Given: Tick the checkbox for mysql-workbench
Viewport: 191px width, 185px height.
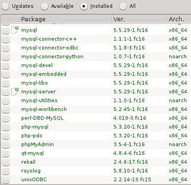Looking at the screenshot, I should (x=6, y=109).
